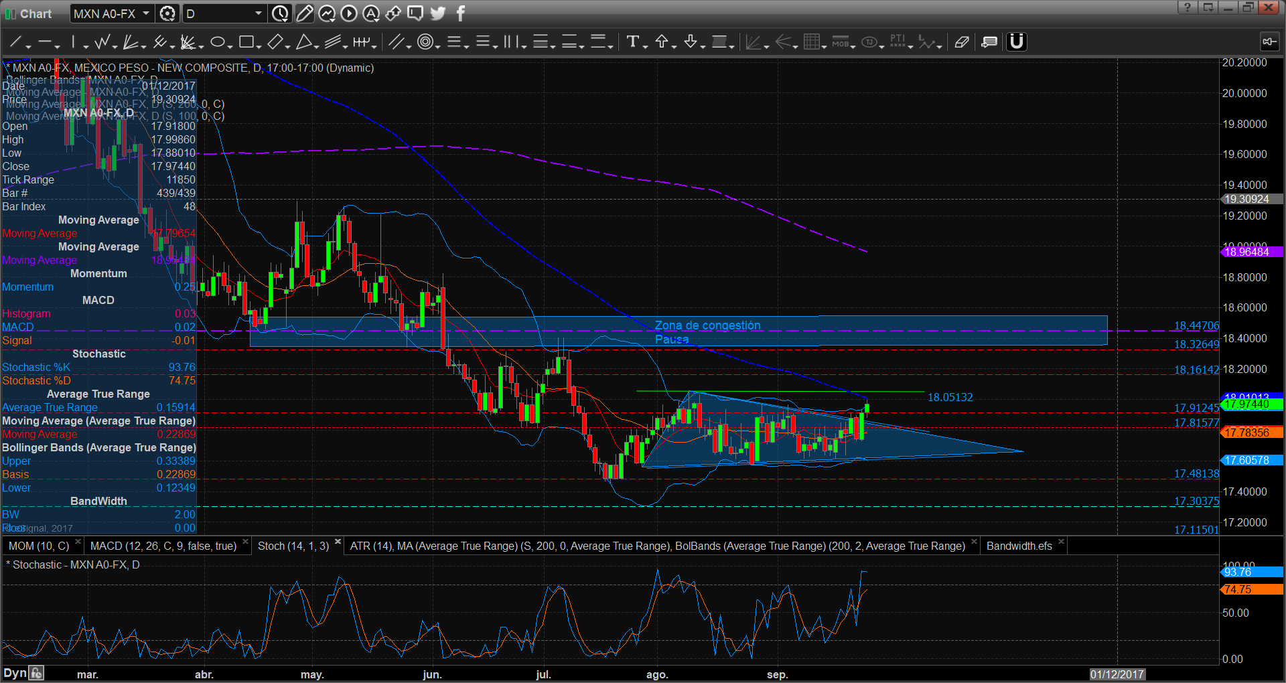Viewport: 1286px width, 683px height.
Task: Open the chart comment bubble icon
Action: pyautogui.click(x=415, y=13)
